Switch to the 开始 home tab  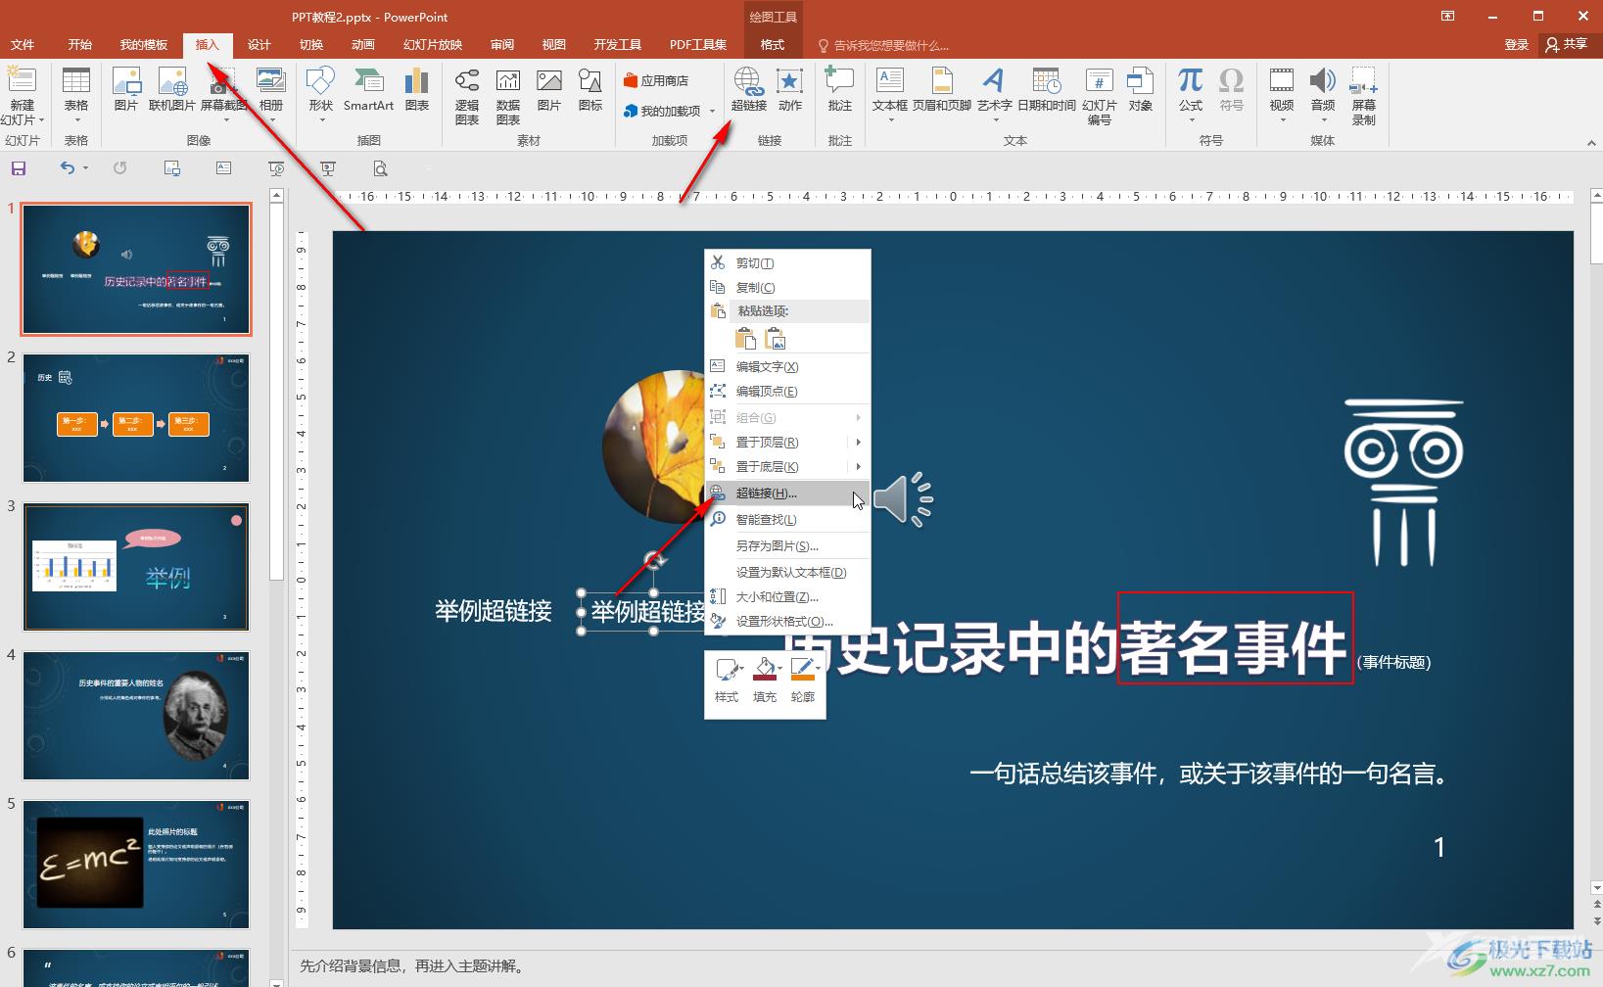coord(80,45)
